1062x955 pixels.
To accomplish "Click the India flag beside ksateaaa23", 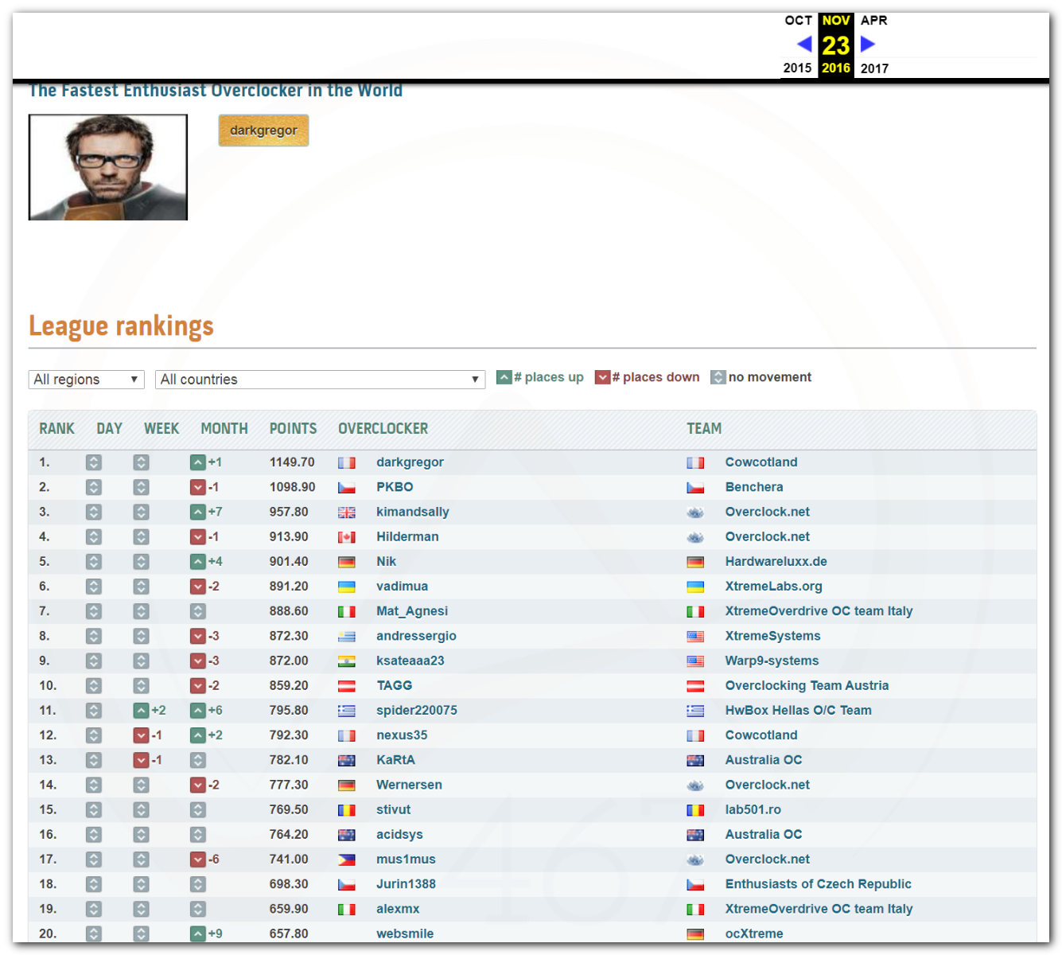I will pos(347,661).
